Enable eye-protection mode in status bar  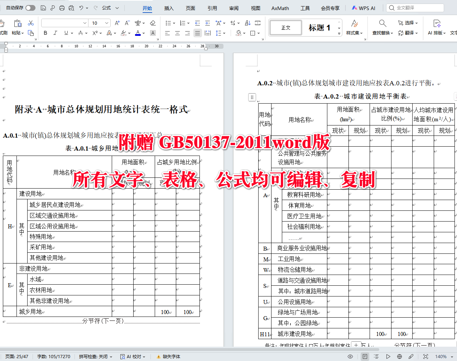click(x=350, y=356)
